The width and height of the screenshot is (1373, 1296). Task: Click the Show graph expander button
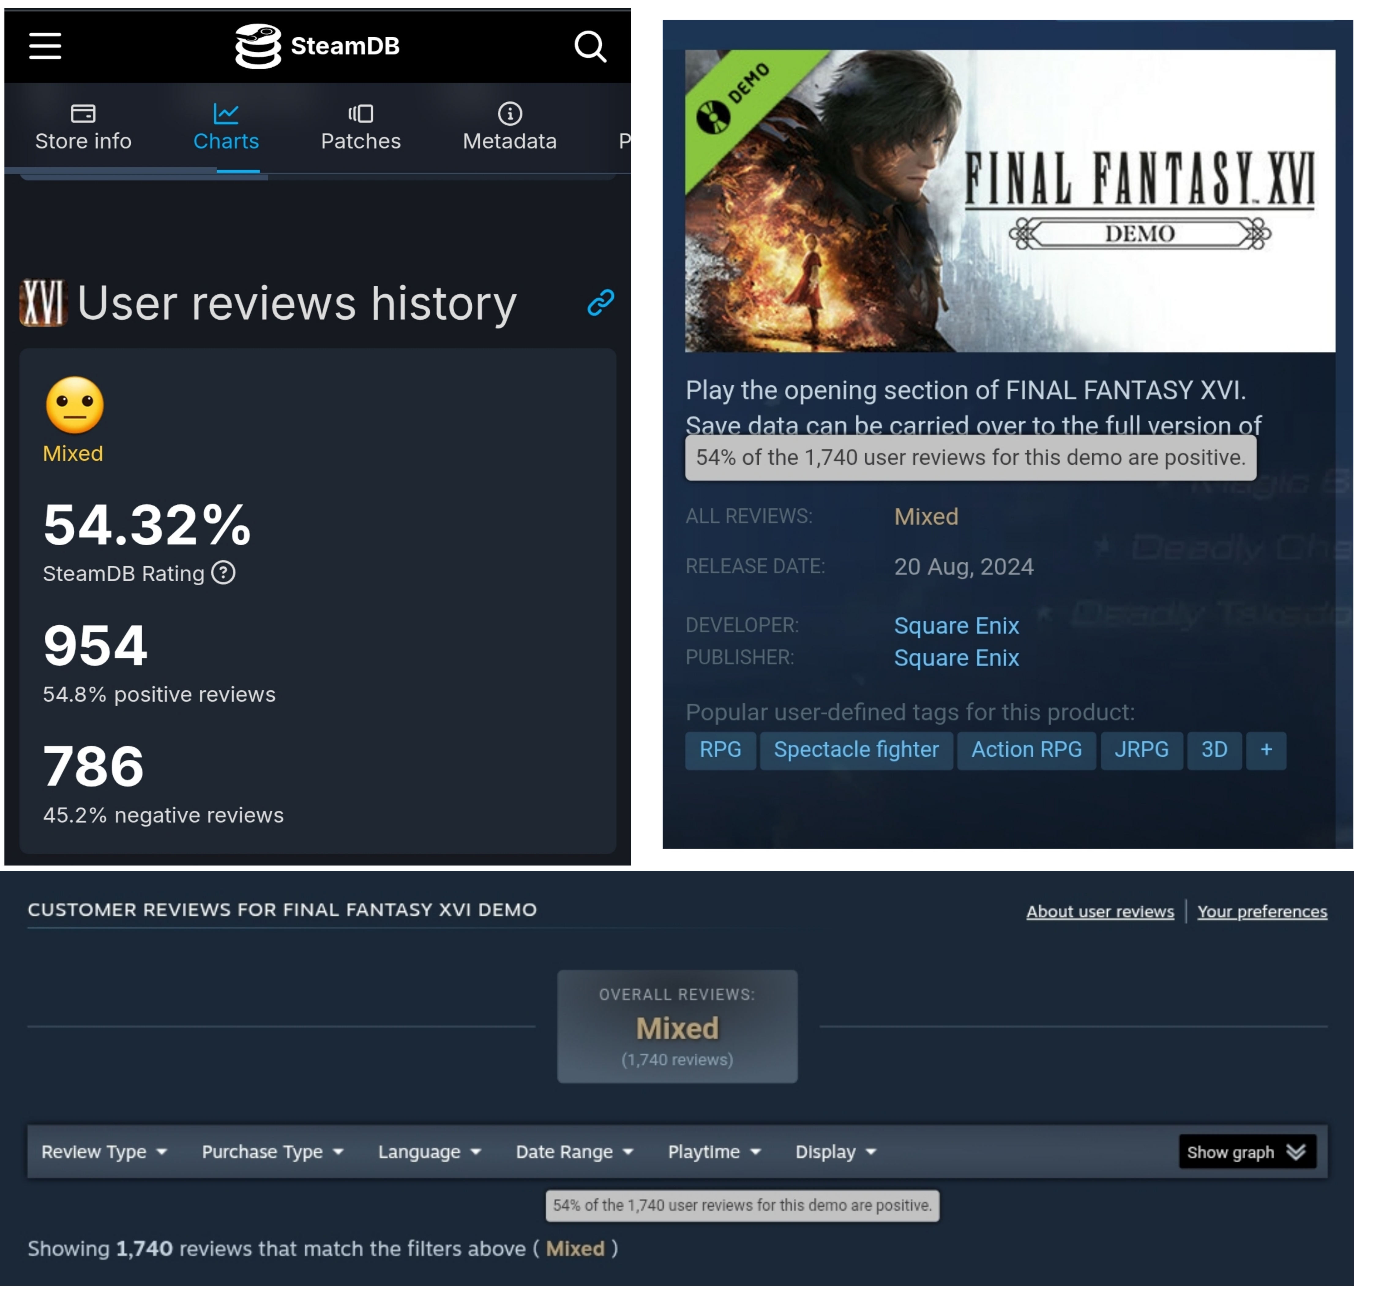point(1247,1152)
